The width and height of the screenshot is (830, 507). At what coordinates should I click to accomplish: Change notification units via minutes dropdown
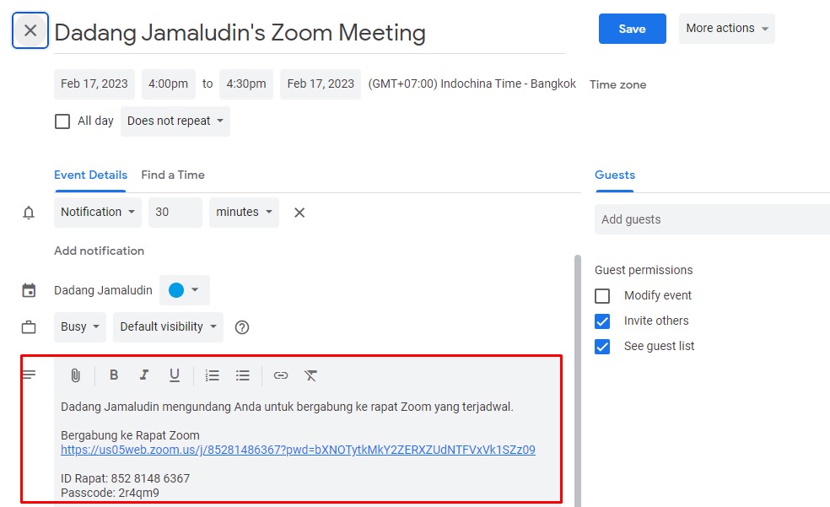pyautogui.click(x=244, y=212)
